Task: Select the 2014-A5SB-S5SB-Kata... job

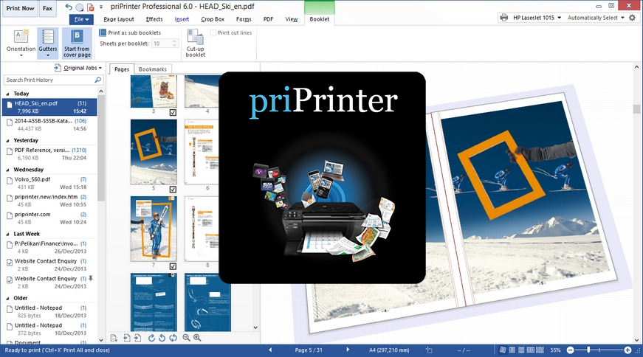Action: (49, 125)
